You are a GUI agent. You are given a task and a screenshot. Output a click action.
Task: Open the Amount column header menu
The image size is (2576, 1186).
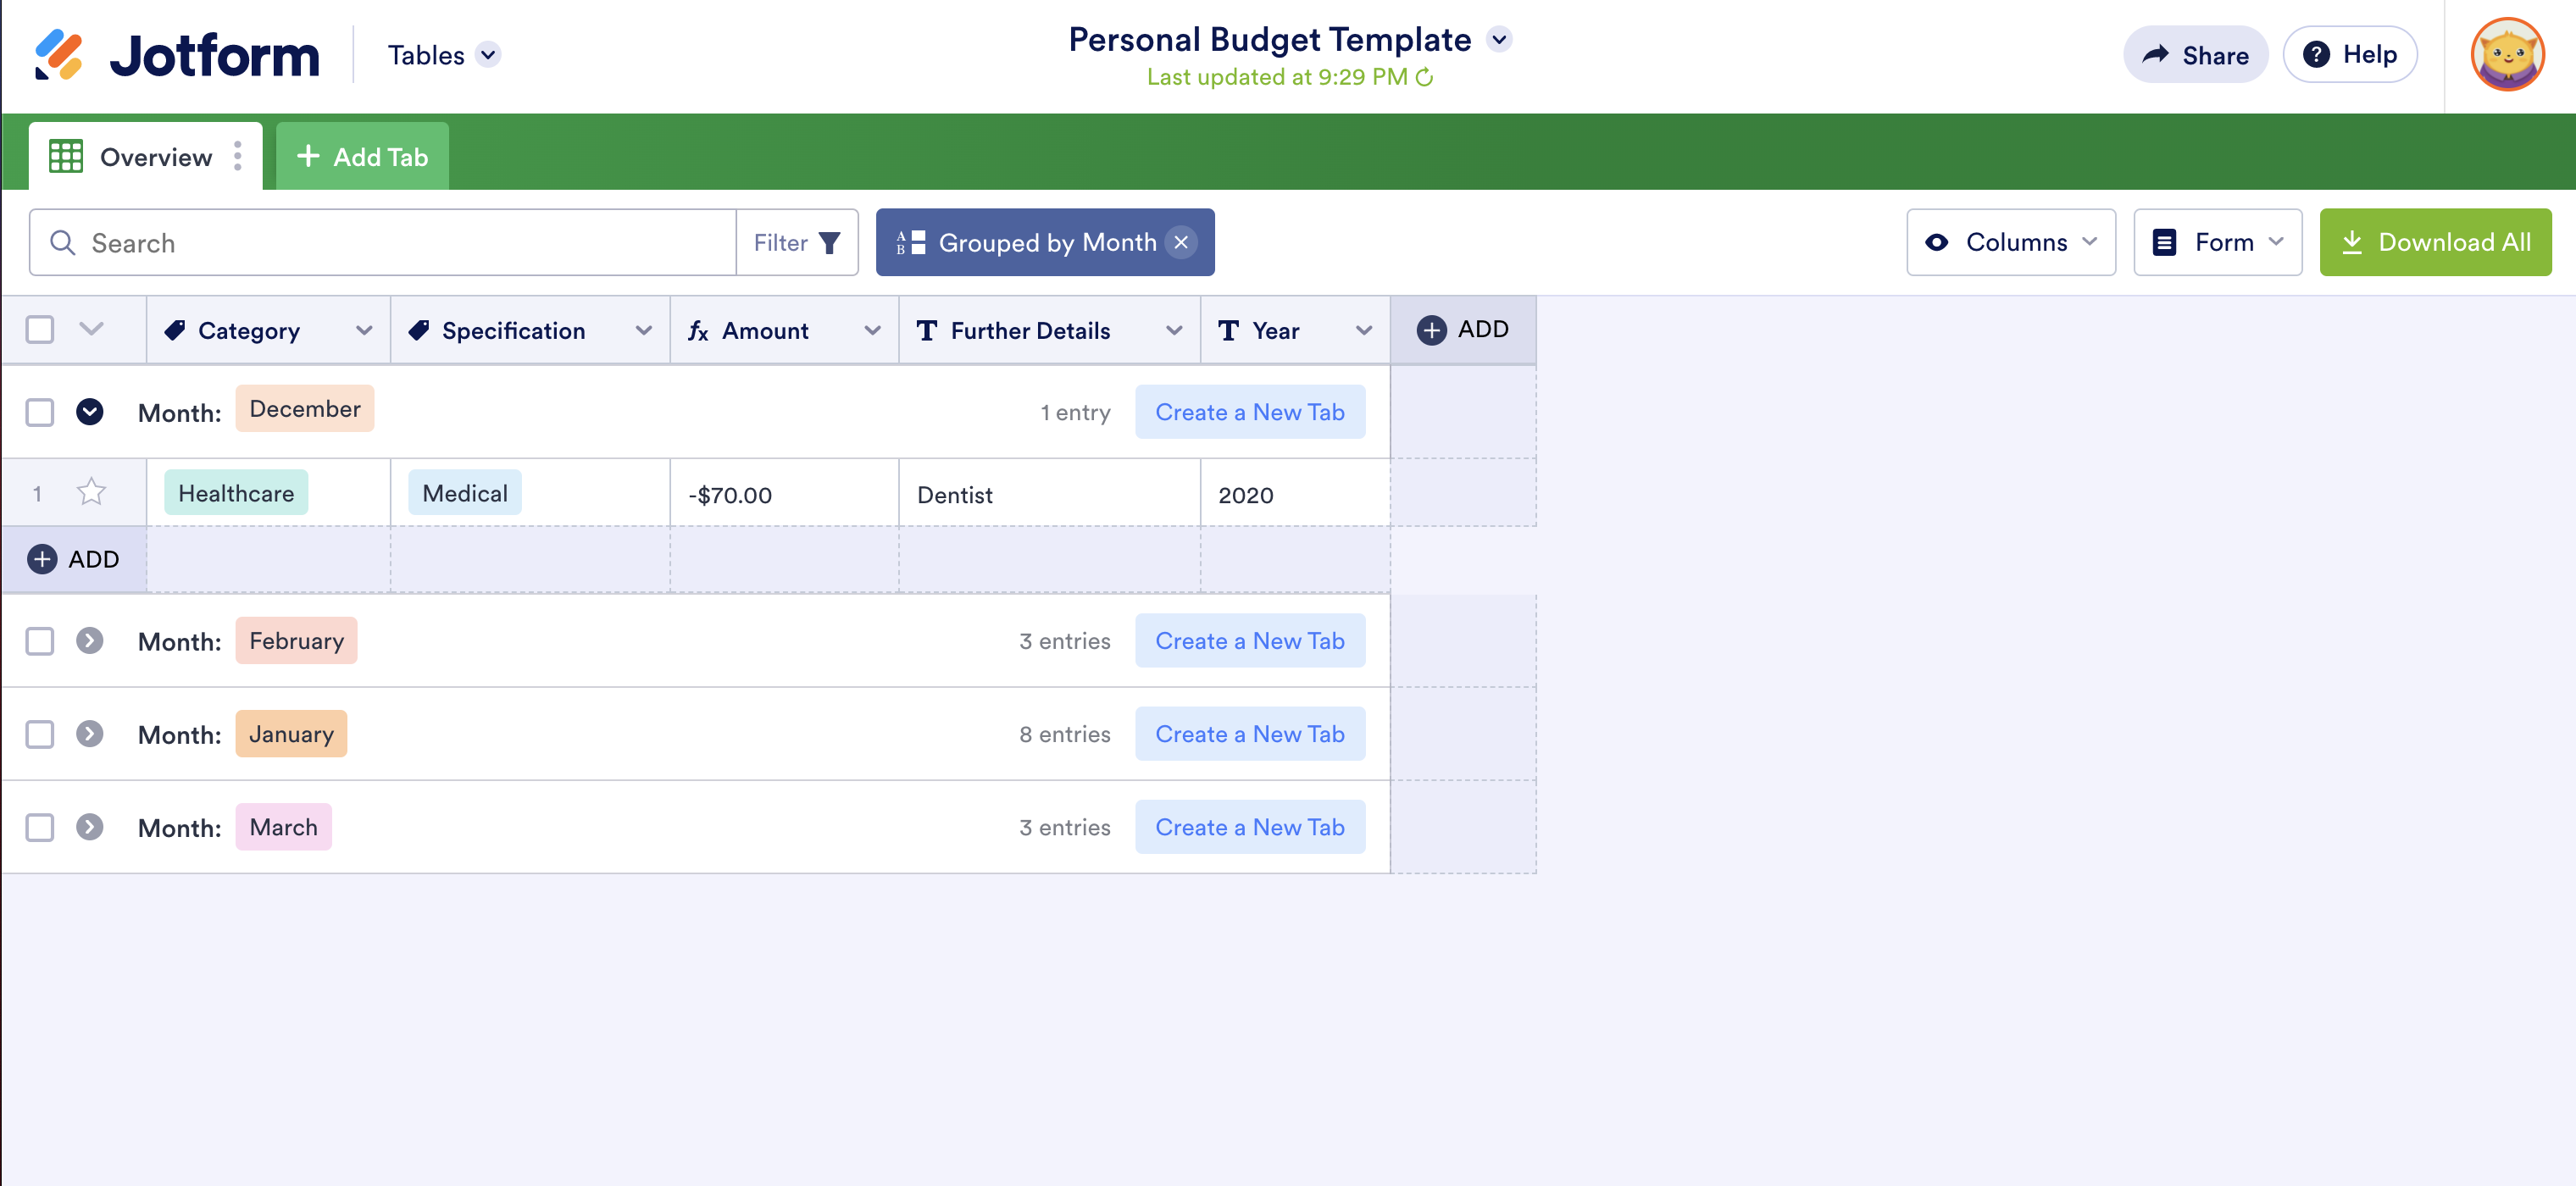(x=872, y=330)
